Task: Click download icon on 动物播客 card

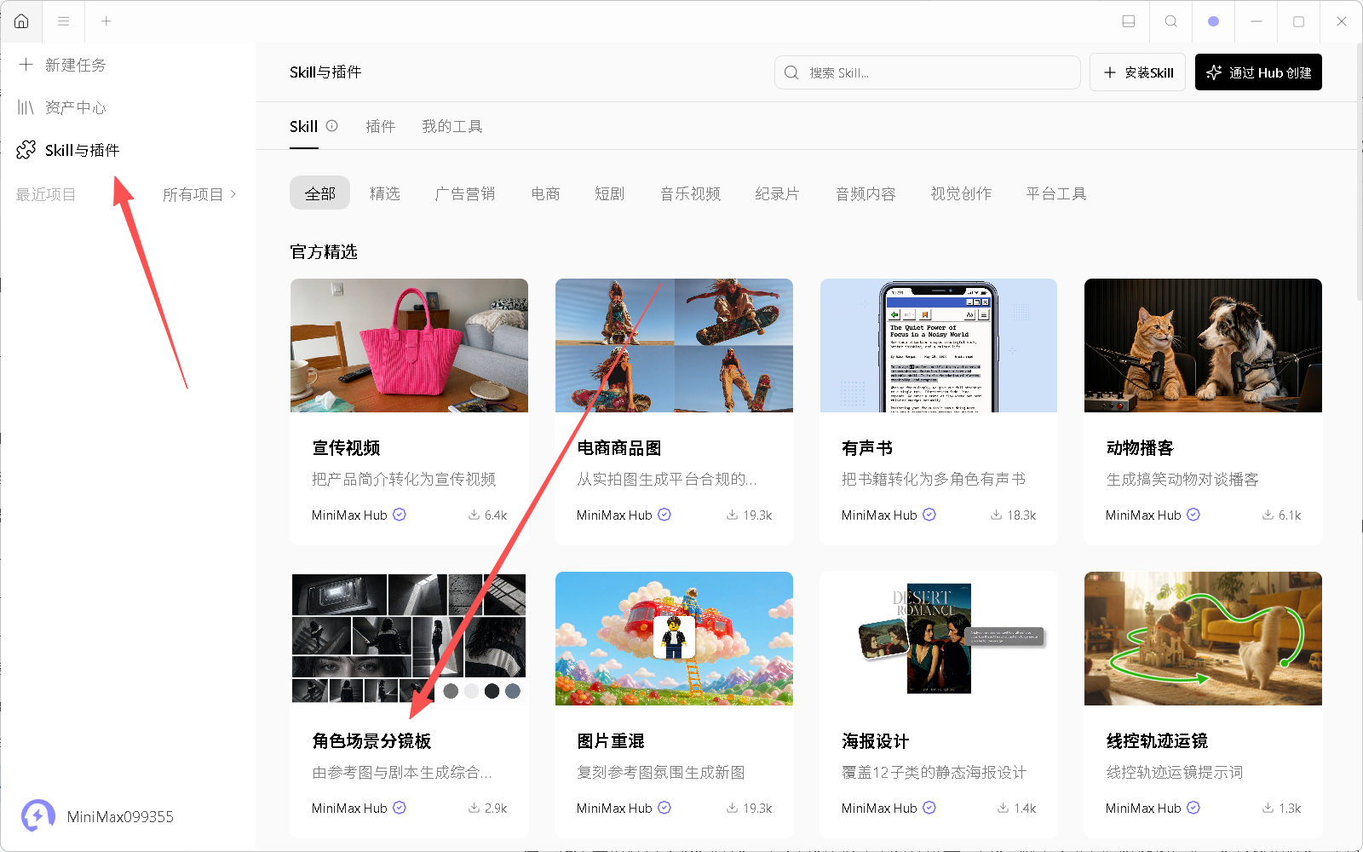Action: tap(1268, 515)
